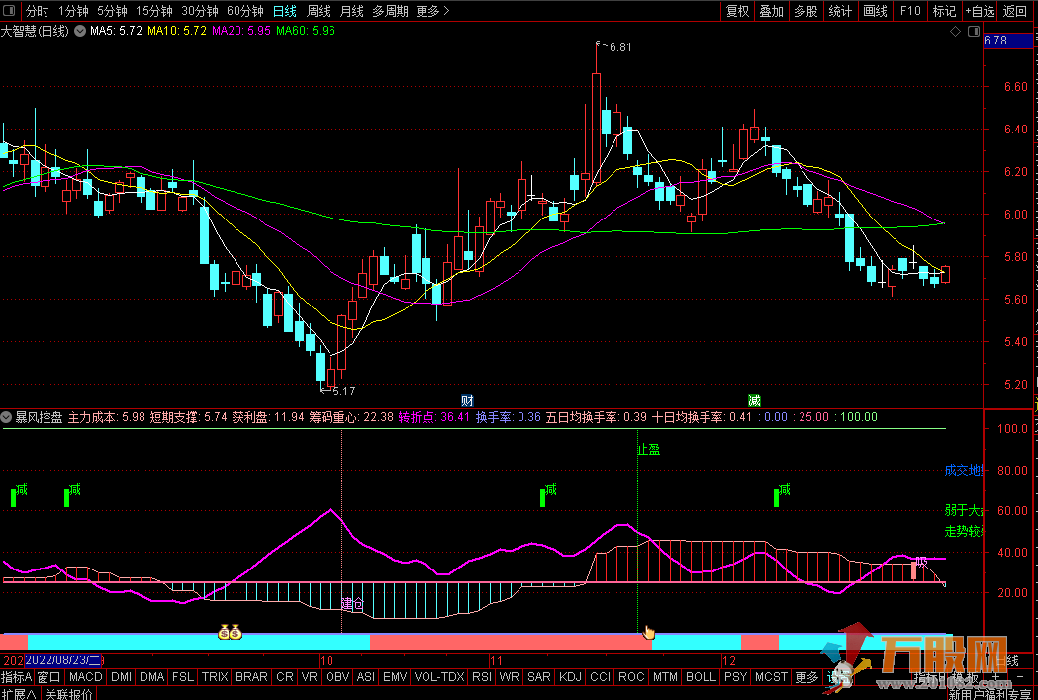Select the DMA indicator
The height and width of the screenshot is (700, 1038).
click(152, 677)
